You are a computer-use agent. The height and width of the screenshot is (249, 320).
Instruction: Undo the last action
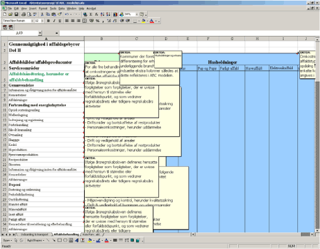tap(67, 15)
